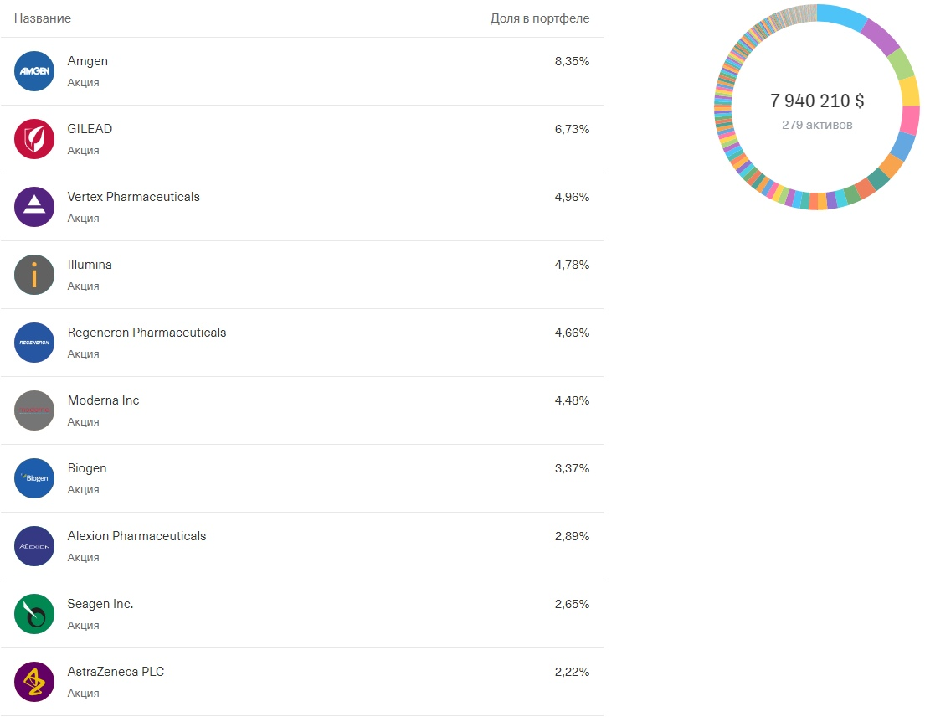Screen dimensions: 925x717
Task: Click the AstraZeneca 2,22% share value
Action: [x=572, y=672]
